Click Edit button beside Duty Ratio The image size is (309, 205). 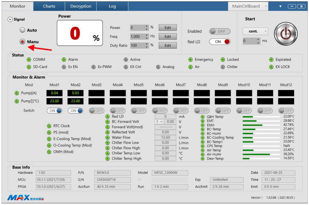pos(167,46)
